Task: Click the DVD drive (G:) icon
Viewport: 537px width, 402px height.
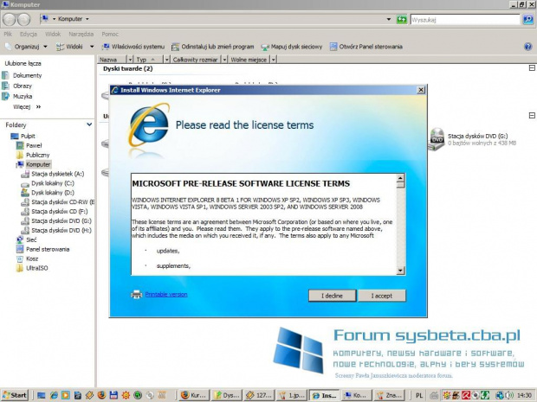Action: click(x=437, y=139)
